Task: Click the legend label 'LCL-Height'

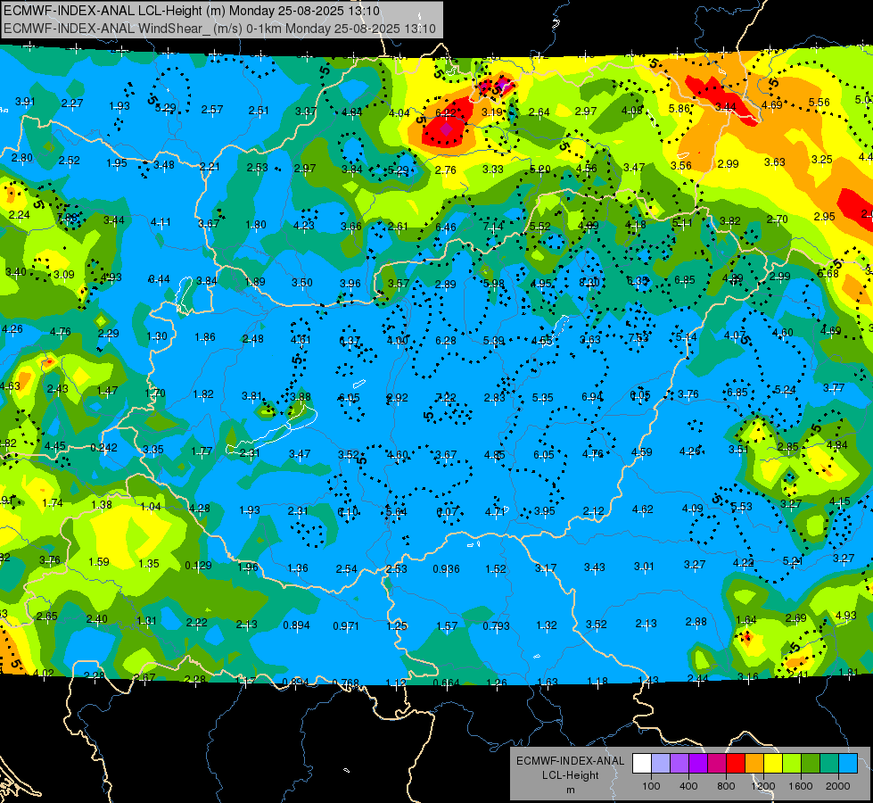Action: tap(570, 775)
